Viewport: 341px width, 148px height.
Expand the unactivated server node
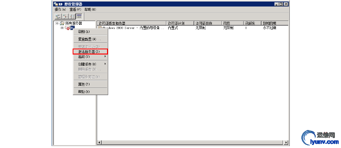62,28
